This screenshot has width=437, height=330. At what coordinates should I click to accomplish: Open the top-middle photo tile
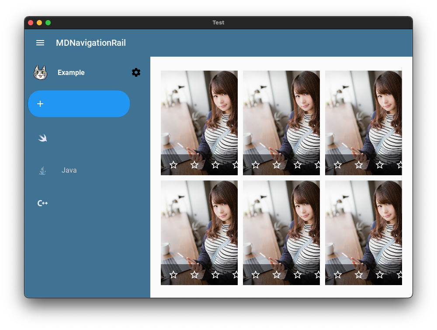281,123
